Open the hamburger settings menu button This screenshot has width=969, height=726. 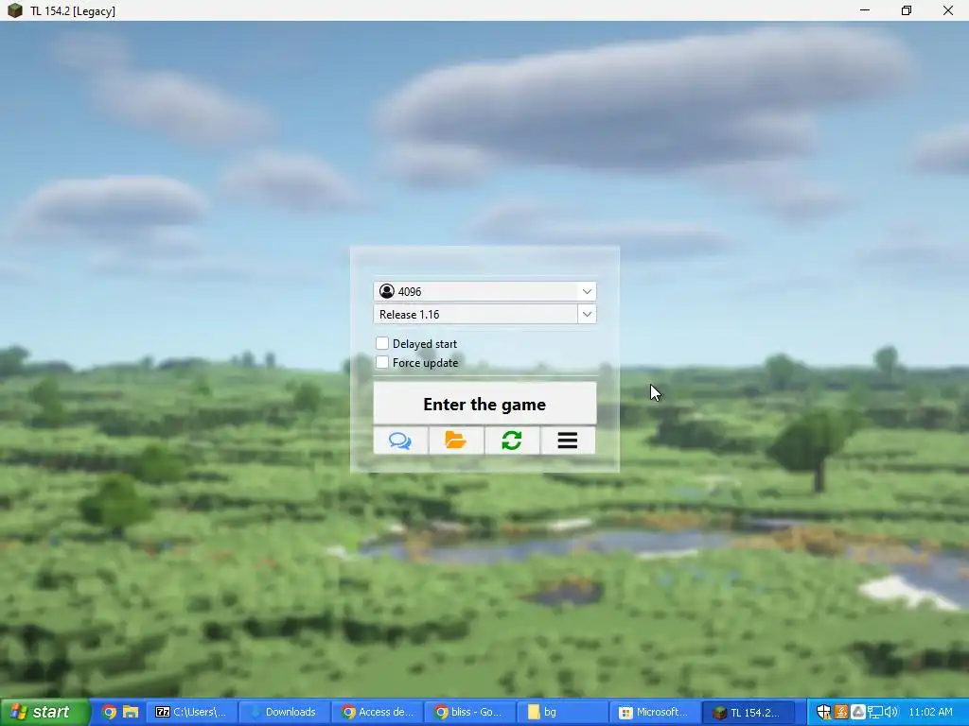coord(568,441)
